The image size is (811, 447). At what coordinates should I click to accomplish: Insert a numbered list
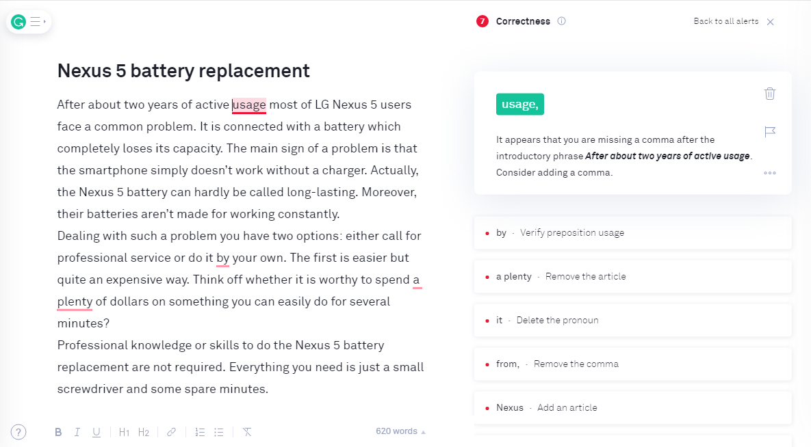(200, 432)
